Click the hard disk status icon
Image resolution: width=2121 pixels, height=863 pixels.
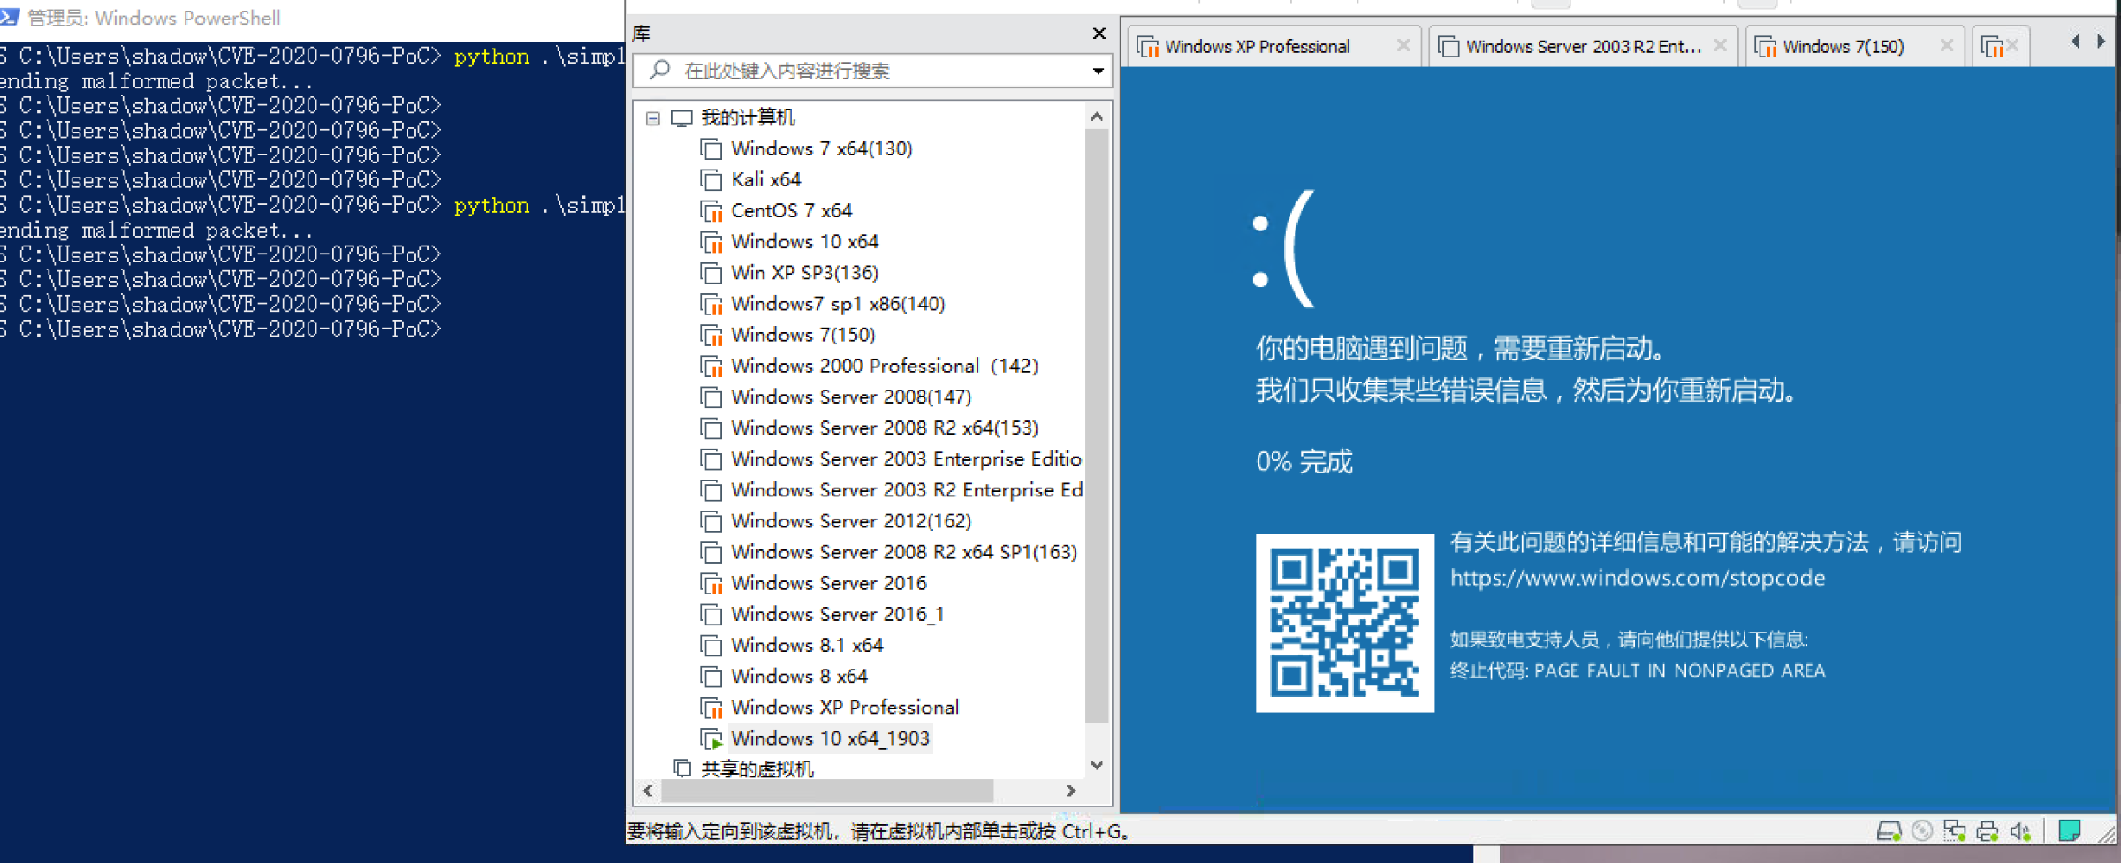1889,831
